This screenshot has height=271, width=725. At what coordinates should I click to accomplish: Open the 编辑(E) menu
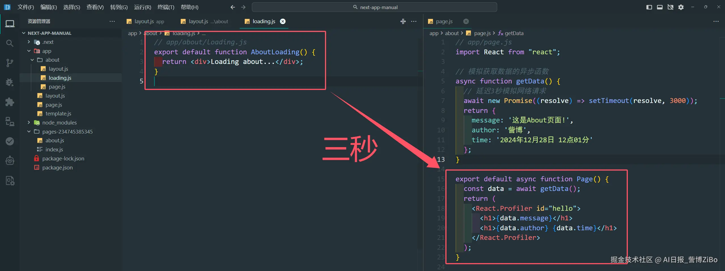coord(49,7)
